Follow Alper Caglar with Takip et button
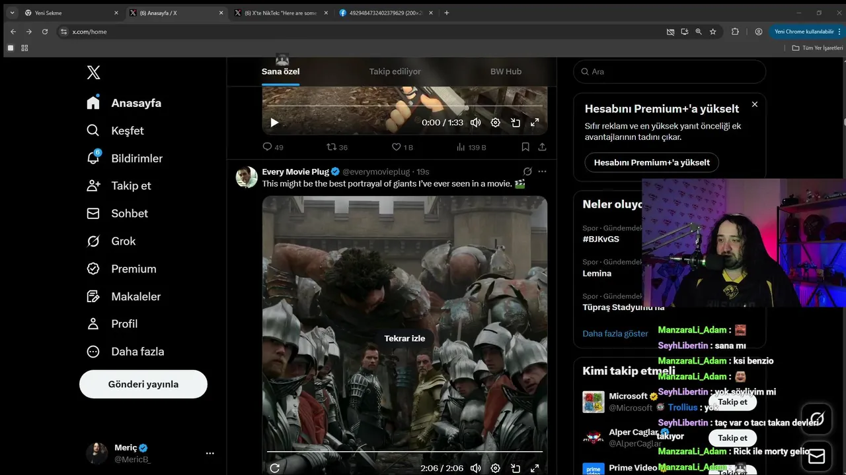Screen dimensions: 846x475 [732, 438]
